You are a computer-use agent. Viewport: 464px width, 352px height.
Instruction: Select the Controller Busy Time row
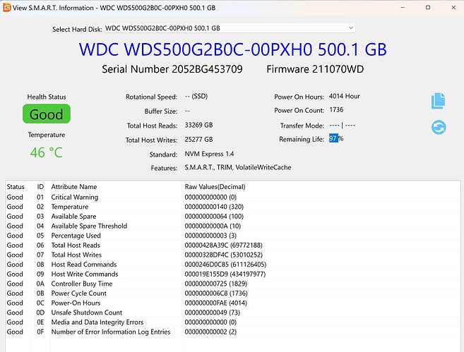click(232, 284)
